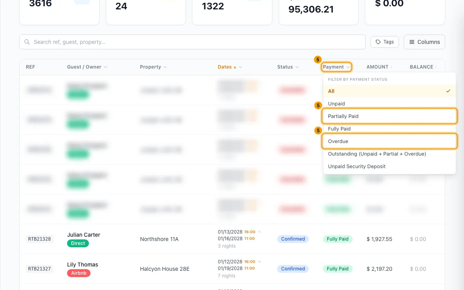The image size is (464, 290).
Task: Click Fully Paid badge for RTB21327
Action: (338, 269)
